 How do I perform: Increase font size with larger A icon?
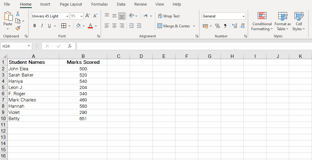[x=88, y=16]
